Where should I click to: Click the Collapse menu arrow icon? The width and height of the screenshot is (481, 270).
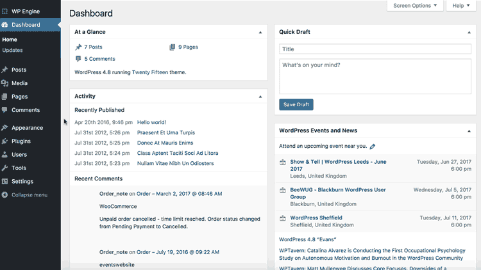(4, 195)
